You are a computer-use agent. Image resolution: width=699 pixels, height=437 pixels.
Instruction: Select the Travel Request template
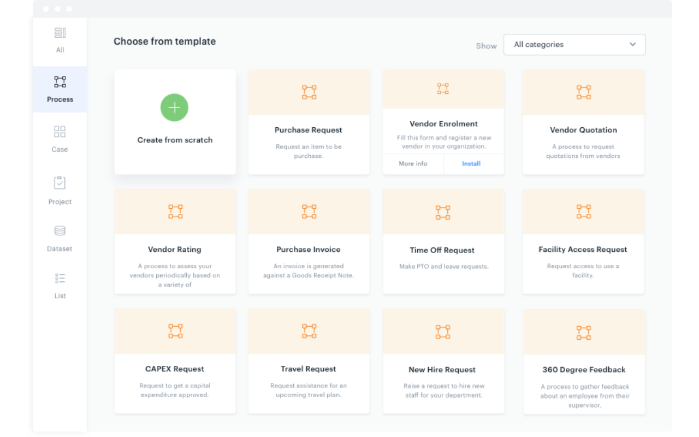pyautogui.click(x=309, y=361)
